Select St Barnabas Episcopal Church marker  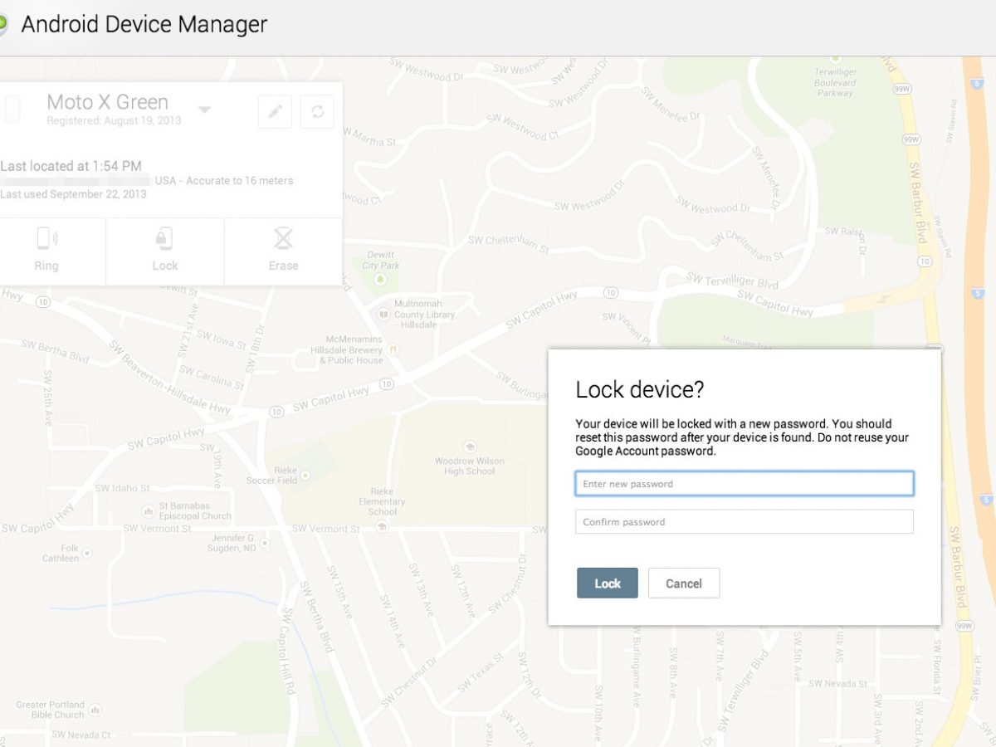[x=148, y=510]
